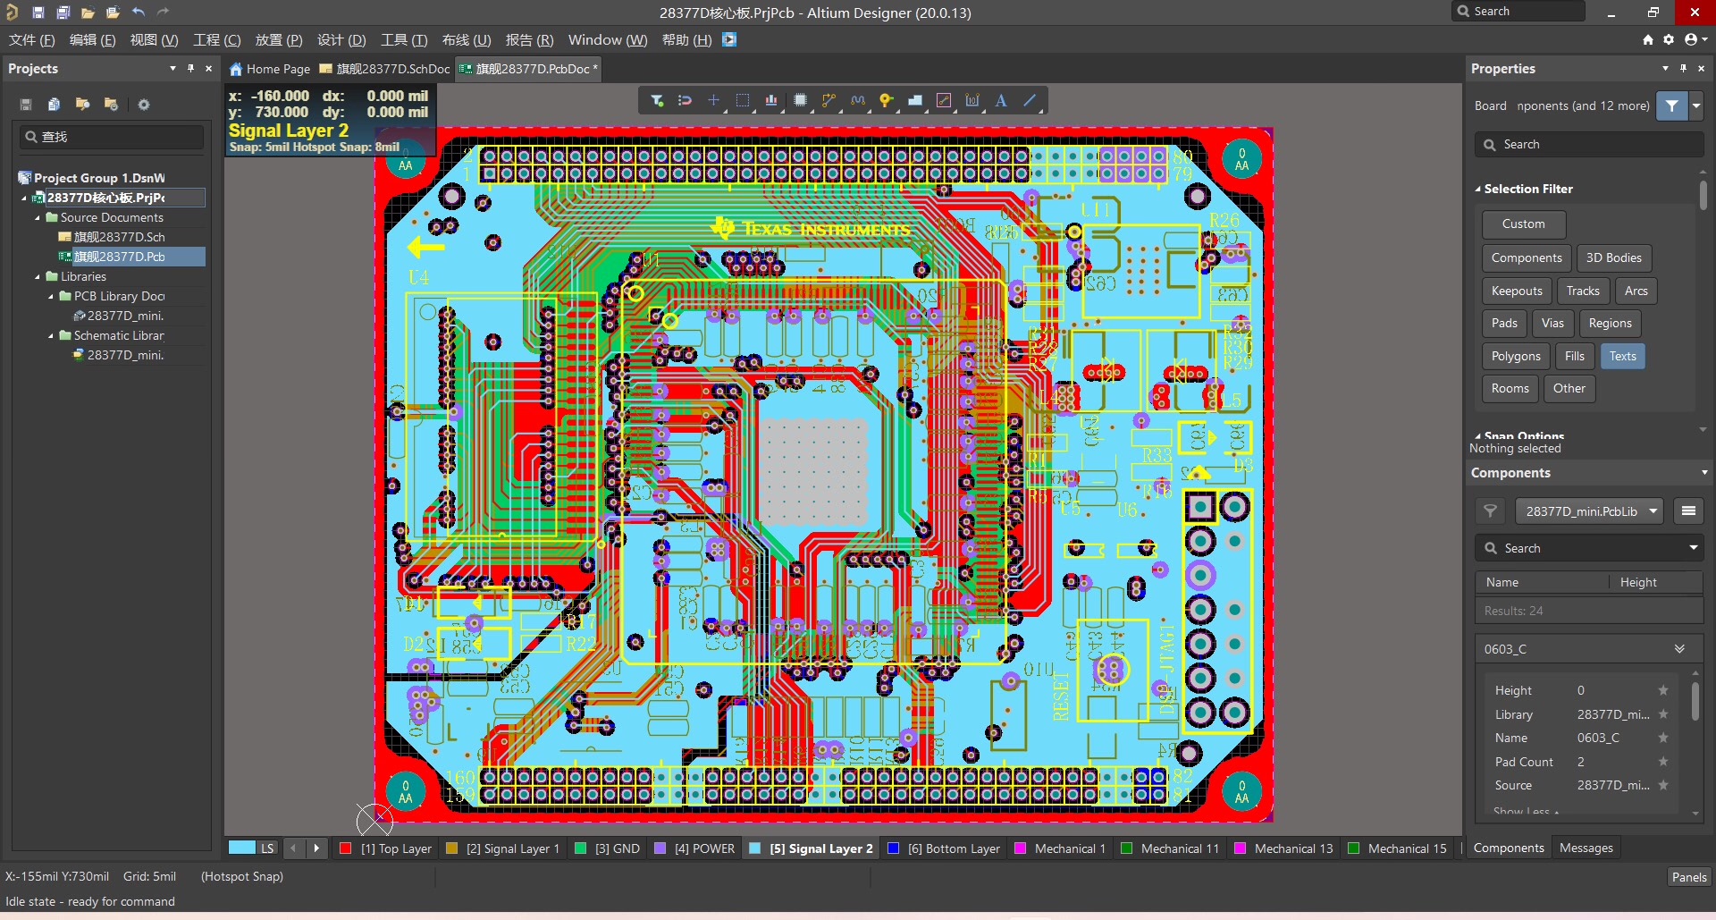Select the place polygon plane tool
This screenshot has height=920, width=1716.
coord(915,101)
